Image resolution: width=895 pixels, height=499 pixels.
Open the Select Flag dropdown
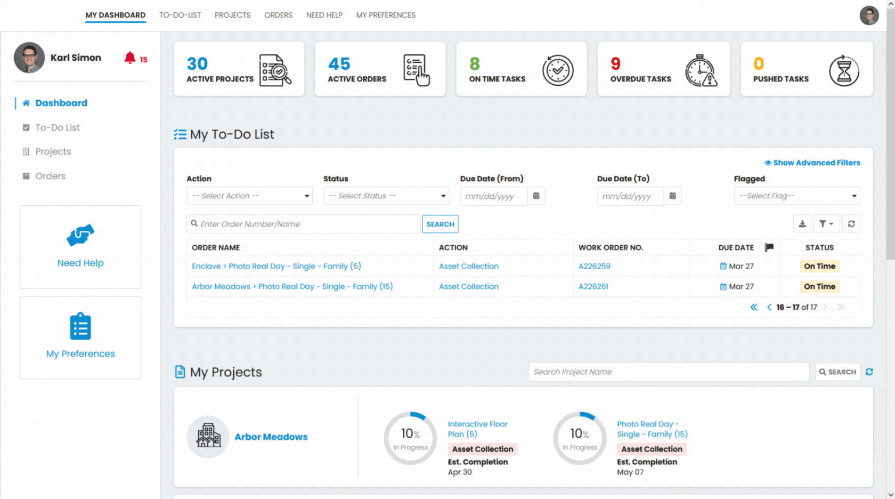(797, 196)
